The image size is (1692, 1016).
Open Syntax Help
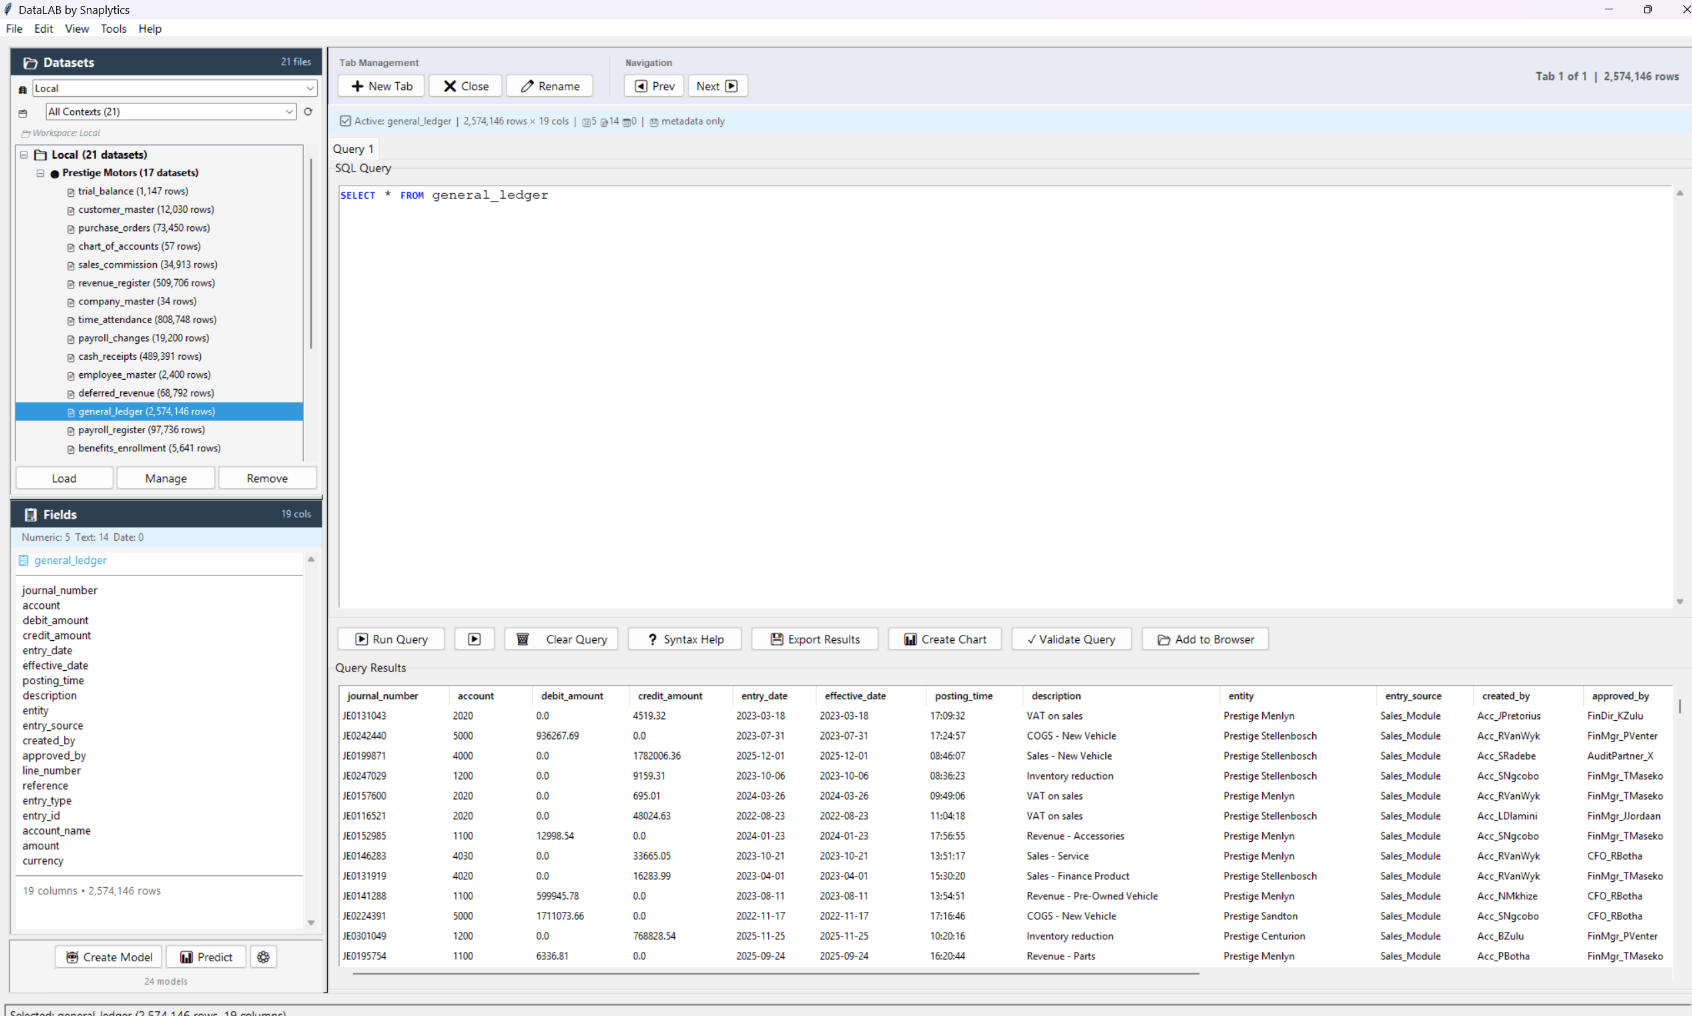pos(683,639)
